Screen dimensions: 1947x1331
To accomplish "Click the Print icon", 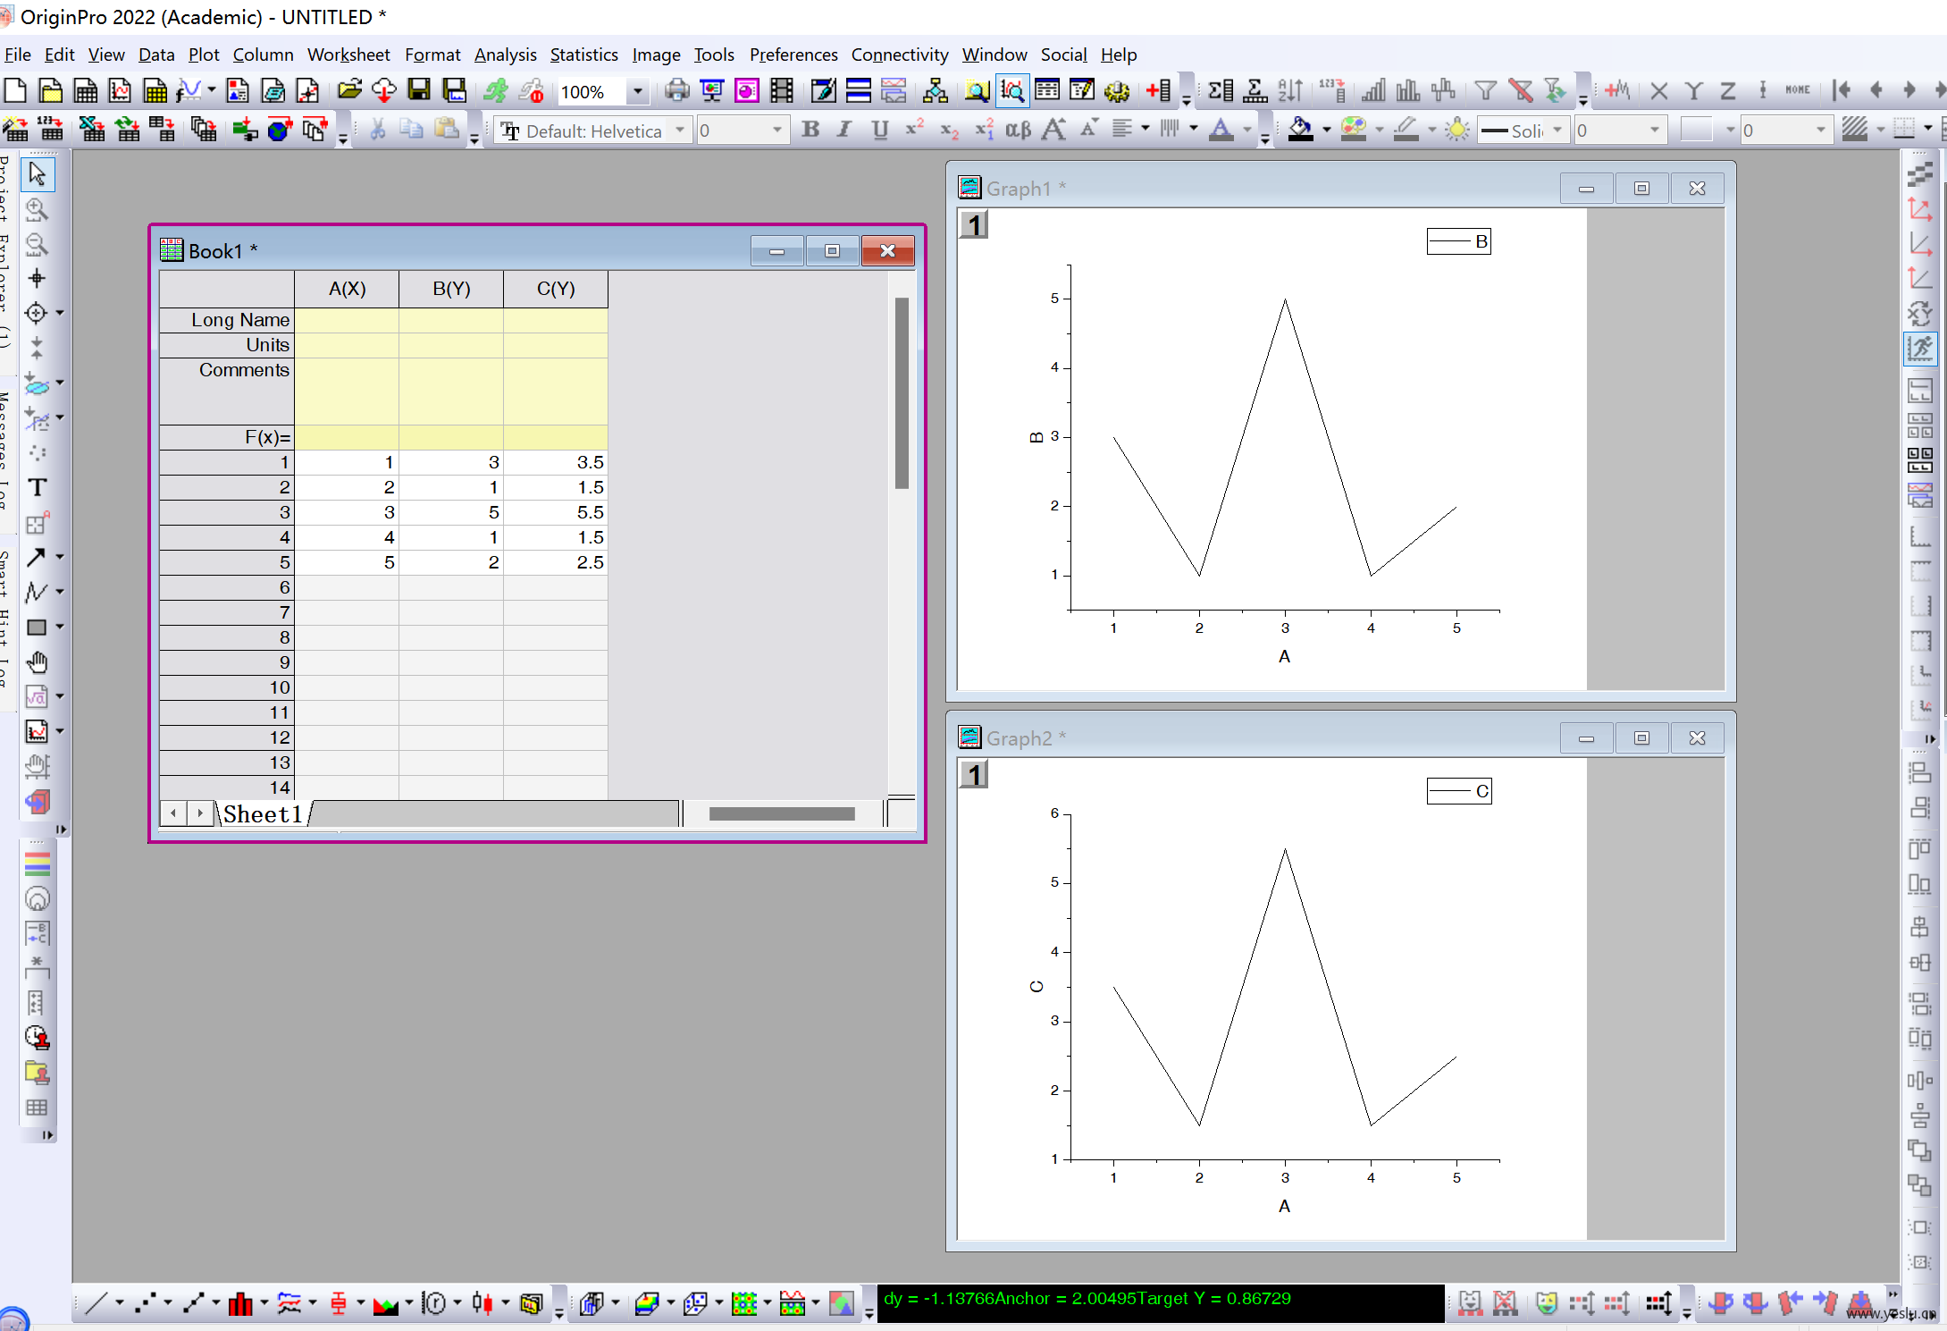I will [677, 90].
